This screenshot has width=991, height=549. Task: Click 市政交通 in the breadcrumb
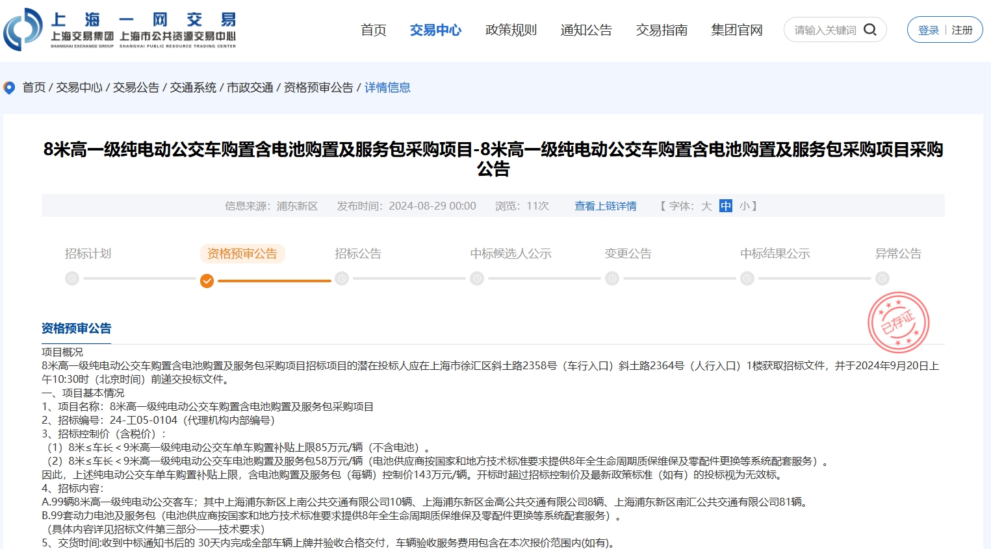[250, 88]
